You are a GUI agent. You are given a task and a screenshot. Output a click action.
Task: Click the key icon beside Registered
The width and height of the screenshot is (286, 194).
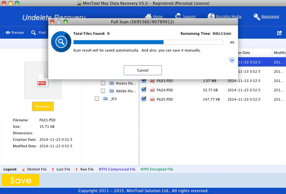pos(257,17)
